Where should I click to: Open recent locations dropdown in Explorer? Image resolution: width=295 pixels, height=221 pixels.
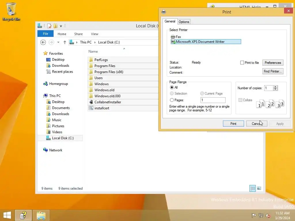[58, 42]
